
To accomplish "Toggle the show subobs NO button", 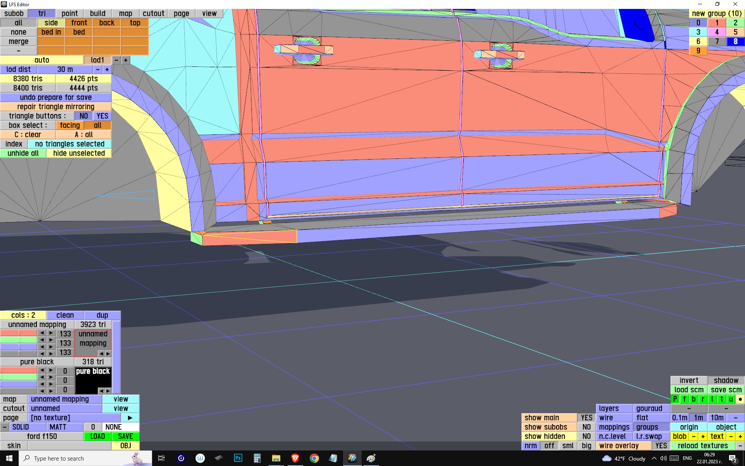I will click(586, 427).
